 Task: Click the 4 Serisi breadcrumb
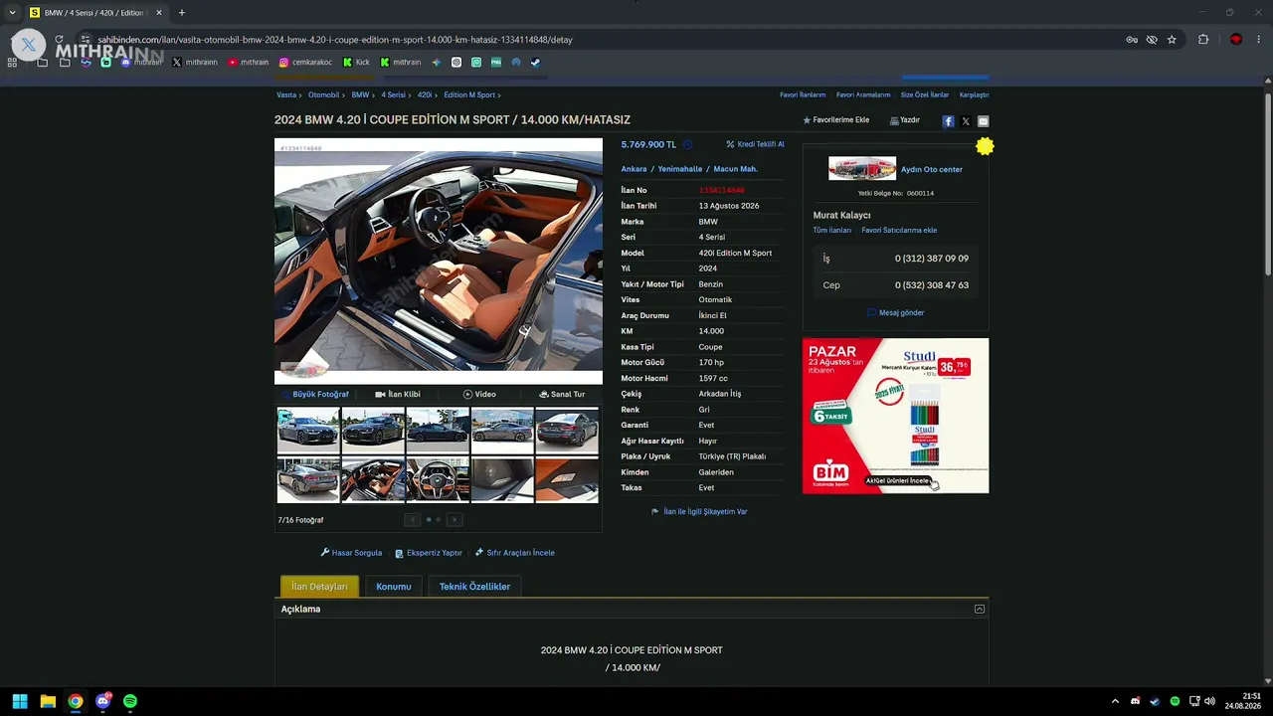pyautogui.click(x=393, y=94)
